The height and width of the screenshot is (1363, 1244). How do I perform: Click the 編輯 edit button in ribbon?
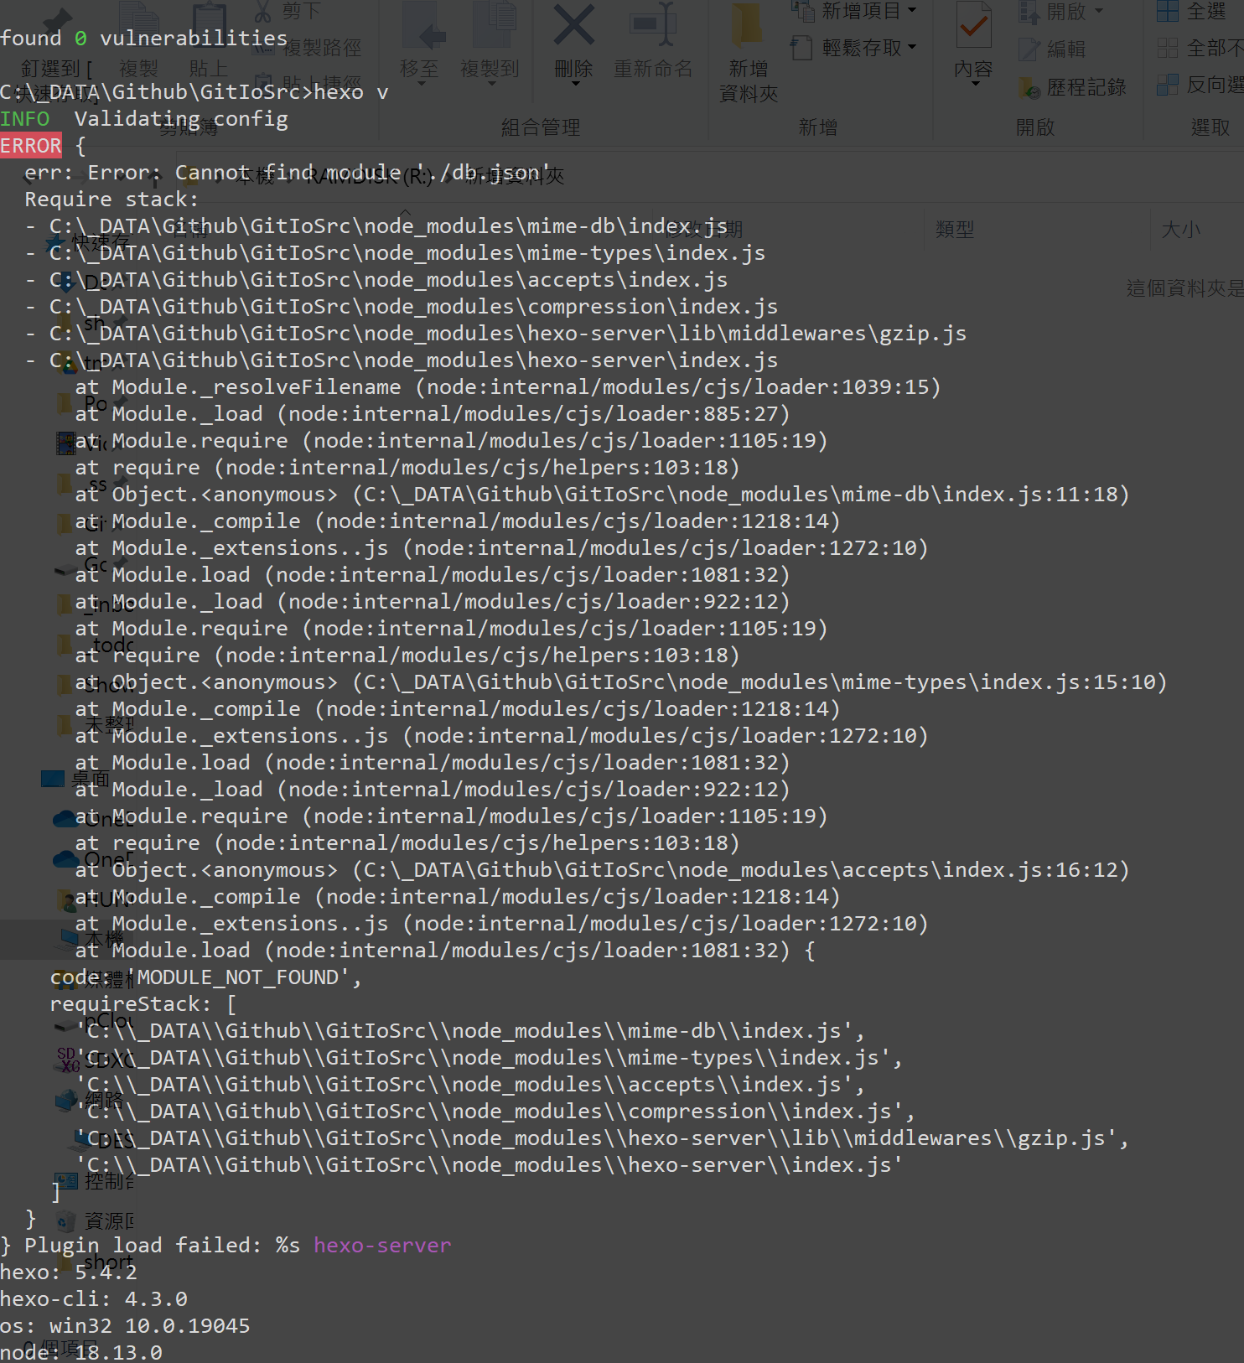pos(1053,49)
